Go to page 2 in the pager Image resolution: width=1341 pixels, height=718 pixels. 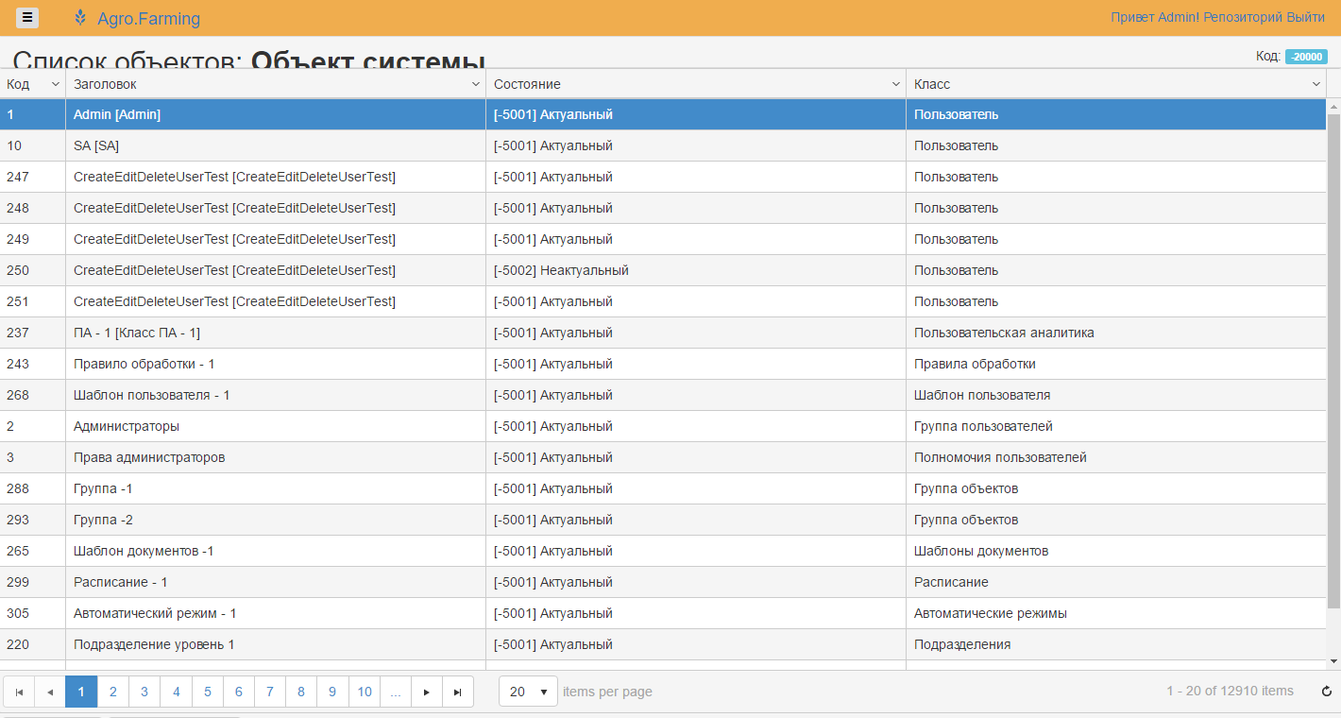click(112, 692)
